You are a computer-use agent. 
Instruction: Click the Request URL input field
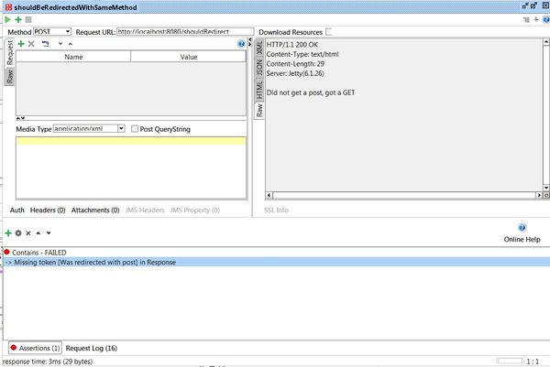pyautogui.click(x=184, y=32)
